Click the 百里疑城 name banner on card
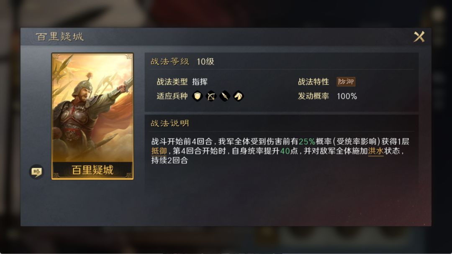 click(92, 170)
